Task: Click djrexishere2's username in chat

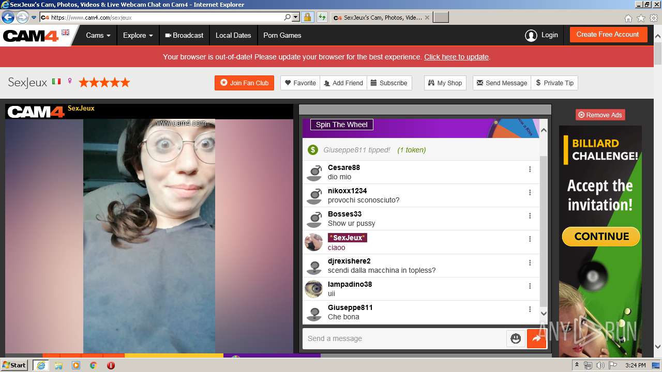Action: pyautogui.click(x=349, y=261)
